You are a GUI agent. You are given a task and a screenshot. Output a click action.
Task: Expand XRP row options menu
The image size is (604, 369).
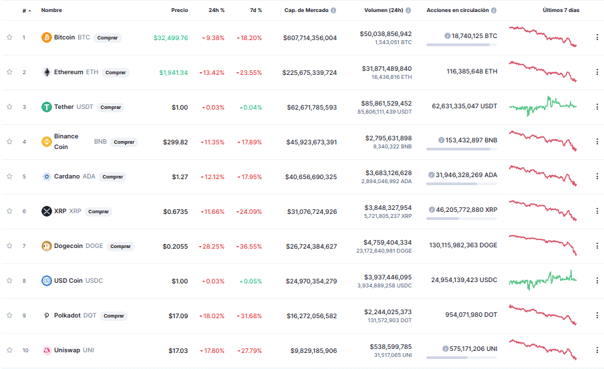[597, 211]
